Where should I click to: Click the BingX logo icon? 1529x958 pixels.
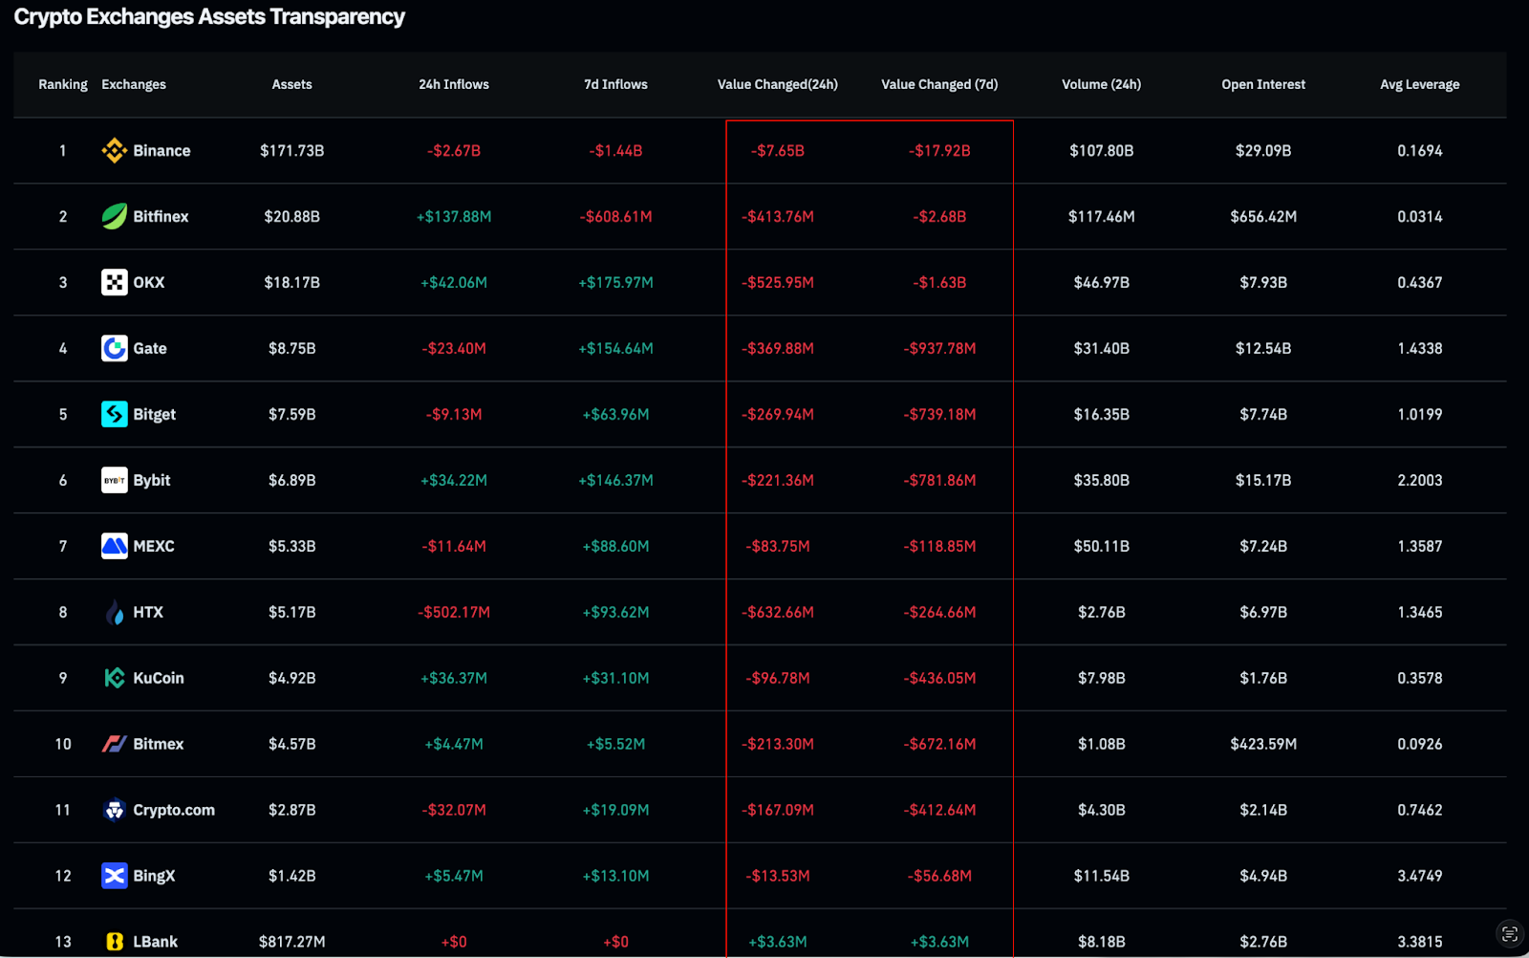[x=114, y=877]
